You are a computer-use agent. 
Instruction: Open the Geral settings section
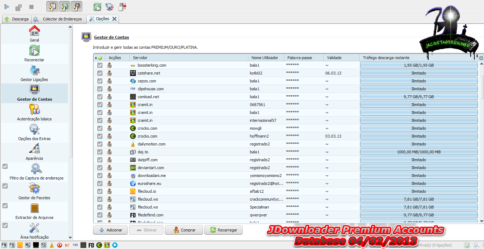tap(34, 34)
